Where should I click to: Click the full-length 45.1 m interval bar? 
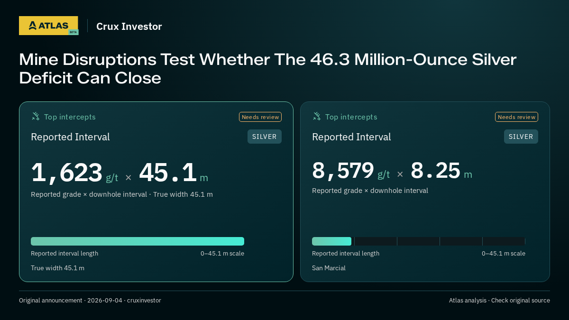point(138,241)
